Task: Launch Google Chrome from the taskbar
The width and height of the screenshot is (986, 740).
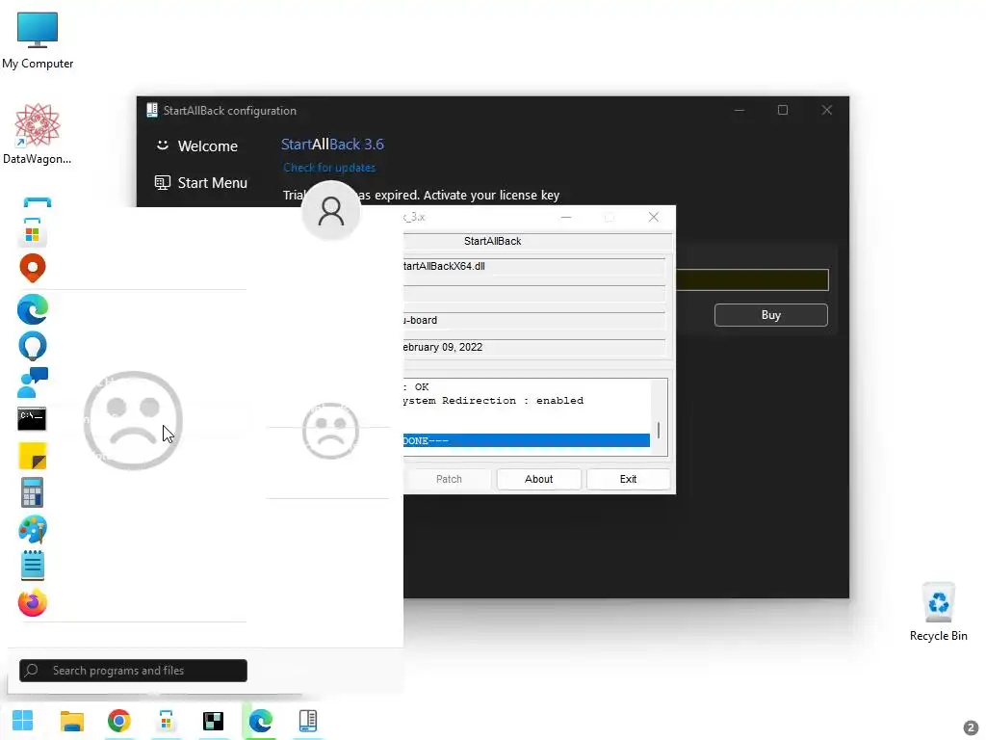Action: pos(118,721)
